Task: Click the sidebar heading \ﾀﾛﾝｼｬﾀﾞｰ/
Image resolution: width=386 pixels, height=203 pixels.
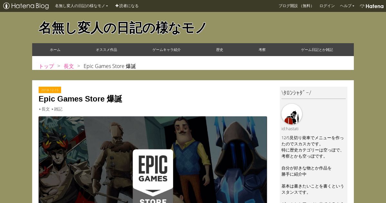Action: pos(296,93)
